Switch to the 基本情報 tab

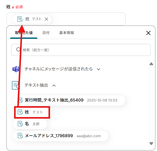click(67, 33)
